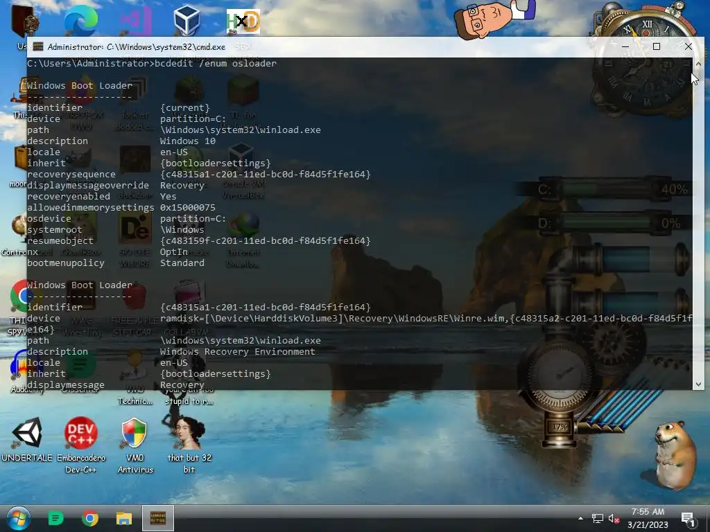Viewport: 710px width, 532px height.
Task: Click the 'bootmenupolicy' field name
Action: (66, 263)
